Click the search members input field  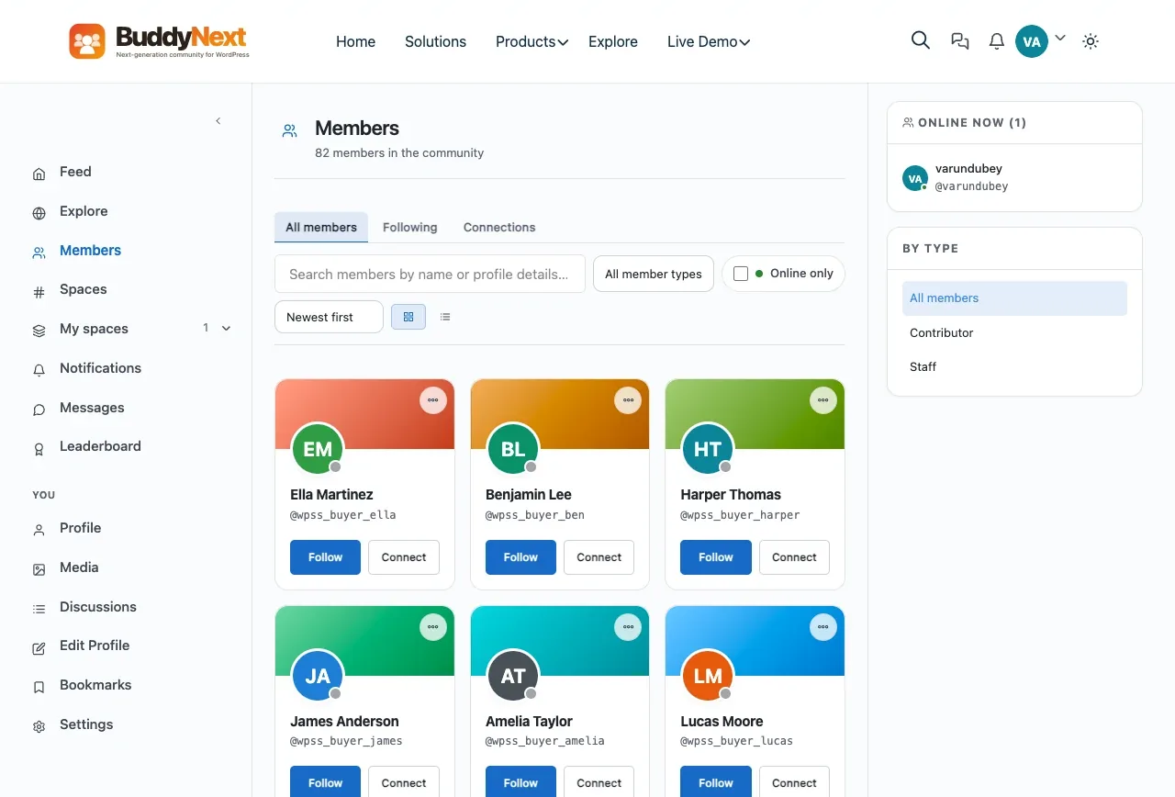click(x=430, y=274)
